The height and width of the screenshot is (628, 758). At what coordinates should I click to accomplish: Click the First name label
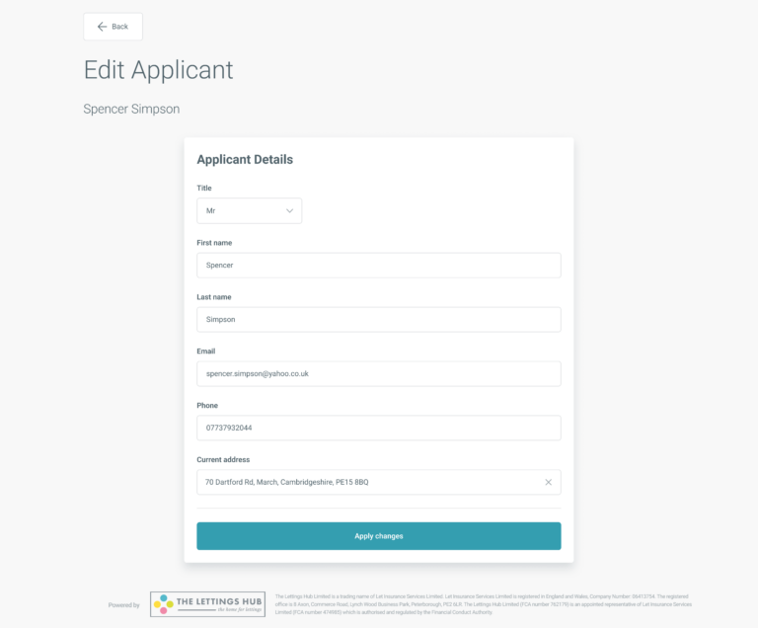(214, 242)
